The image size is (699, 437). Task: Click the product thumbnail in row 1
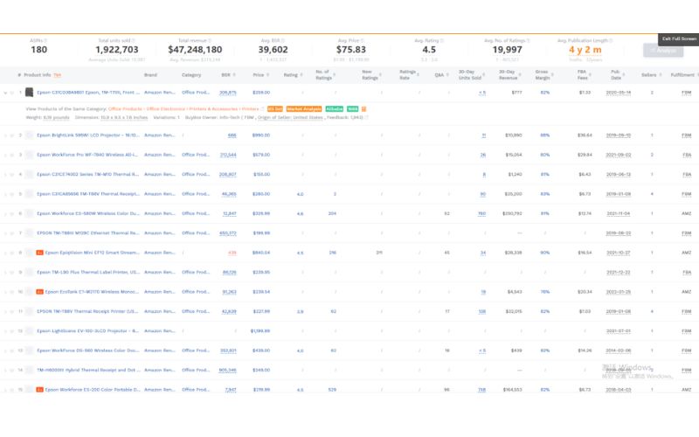point(30,93)
